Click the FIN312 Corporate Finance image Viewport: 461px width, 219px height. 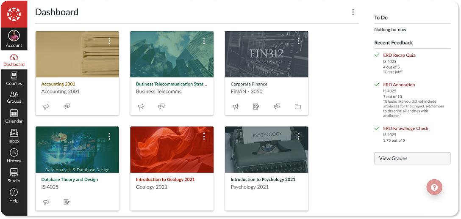click(x=267, y=54)
